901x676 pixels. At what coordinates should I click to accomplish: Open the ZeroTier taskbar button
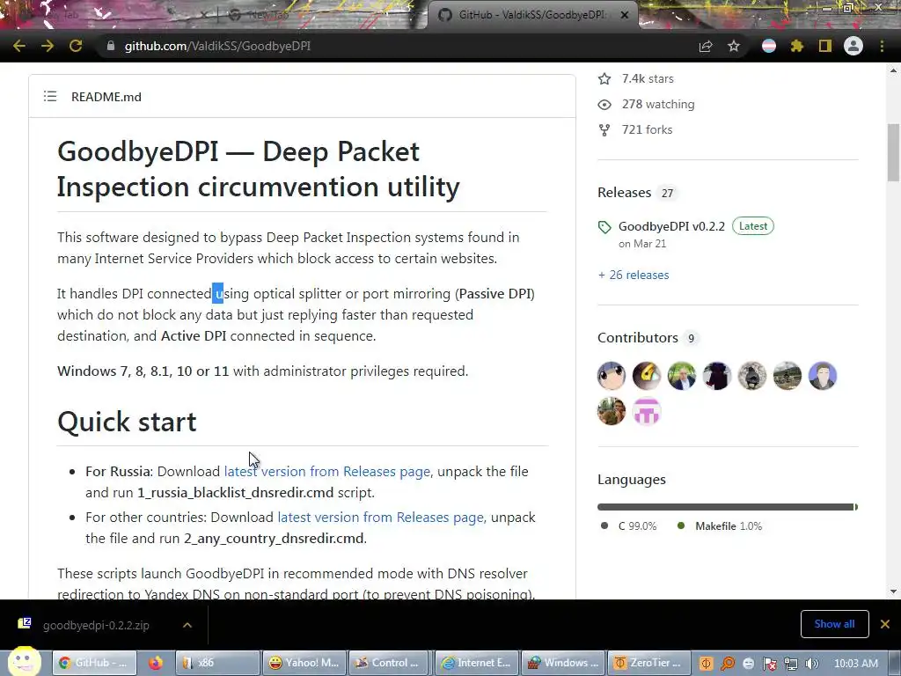coord(650,663)
